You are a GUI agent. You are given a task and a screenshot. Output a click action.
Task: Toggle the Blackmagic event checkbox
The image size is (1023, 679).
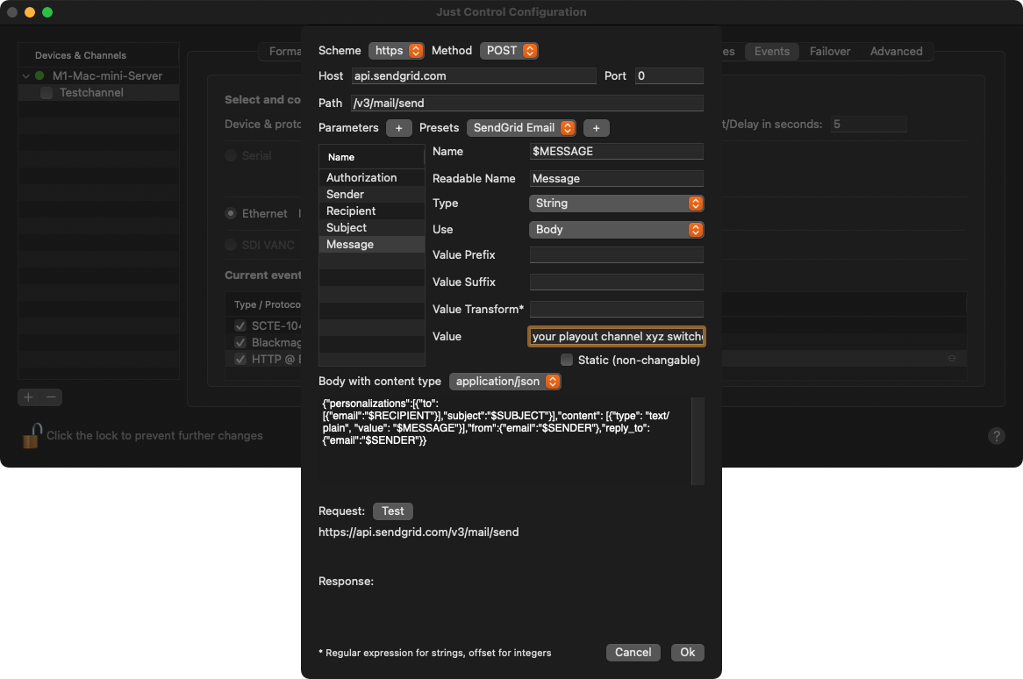click(240, 342)
